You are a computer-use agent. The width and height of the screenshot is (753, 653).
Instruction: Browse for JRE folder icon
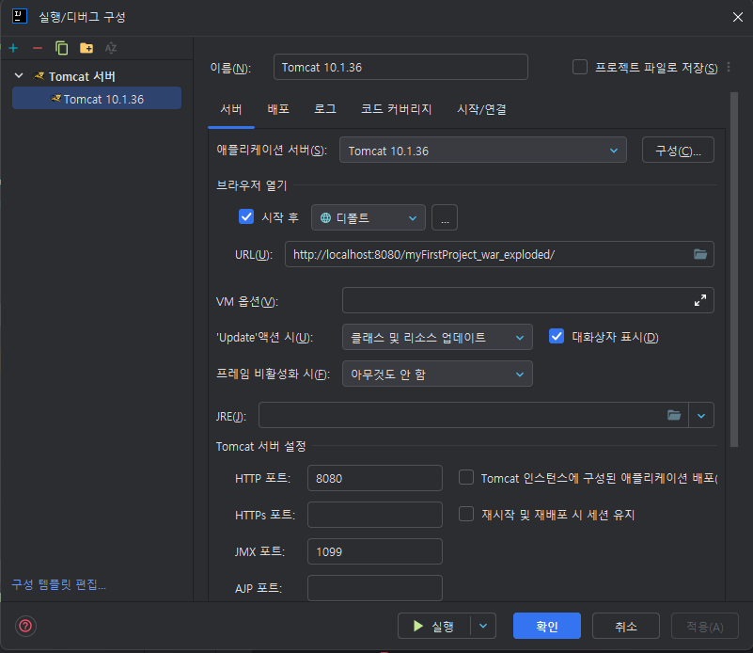click(x=674, y=415)
